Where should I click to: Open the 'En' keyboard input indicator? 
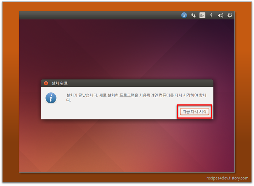[x=202, y=15]
